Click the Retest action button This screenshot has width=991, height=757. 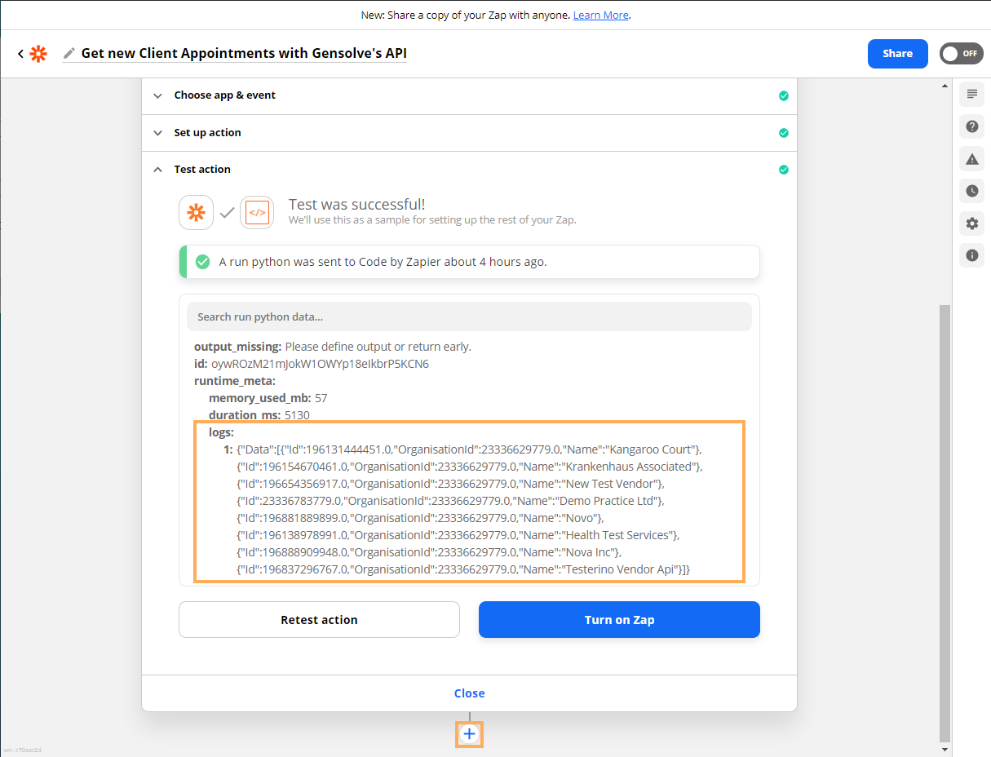pos(319,620)
